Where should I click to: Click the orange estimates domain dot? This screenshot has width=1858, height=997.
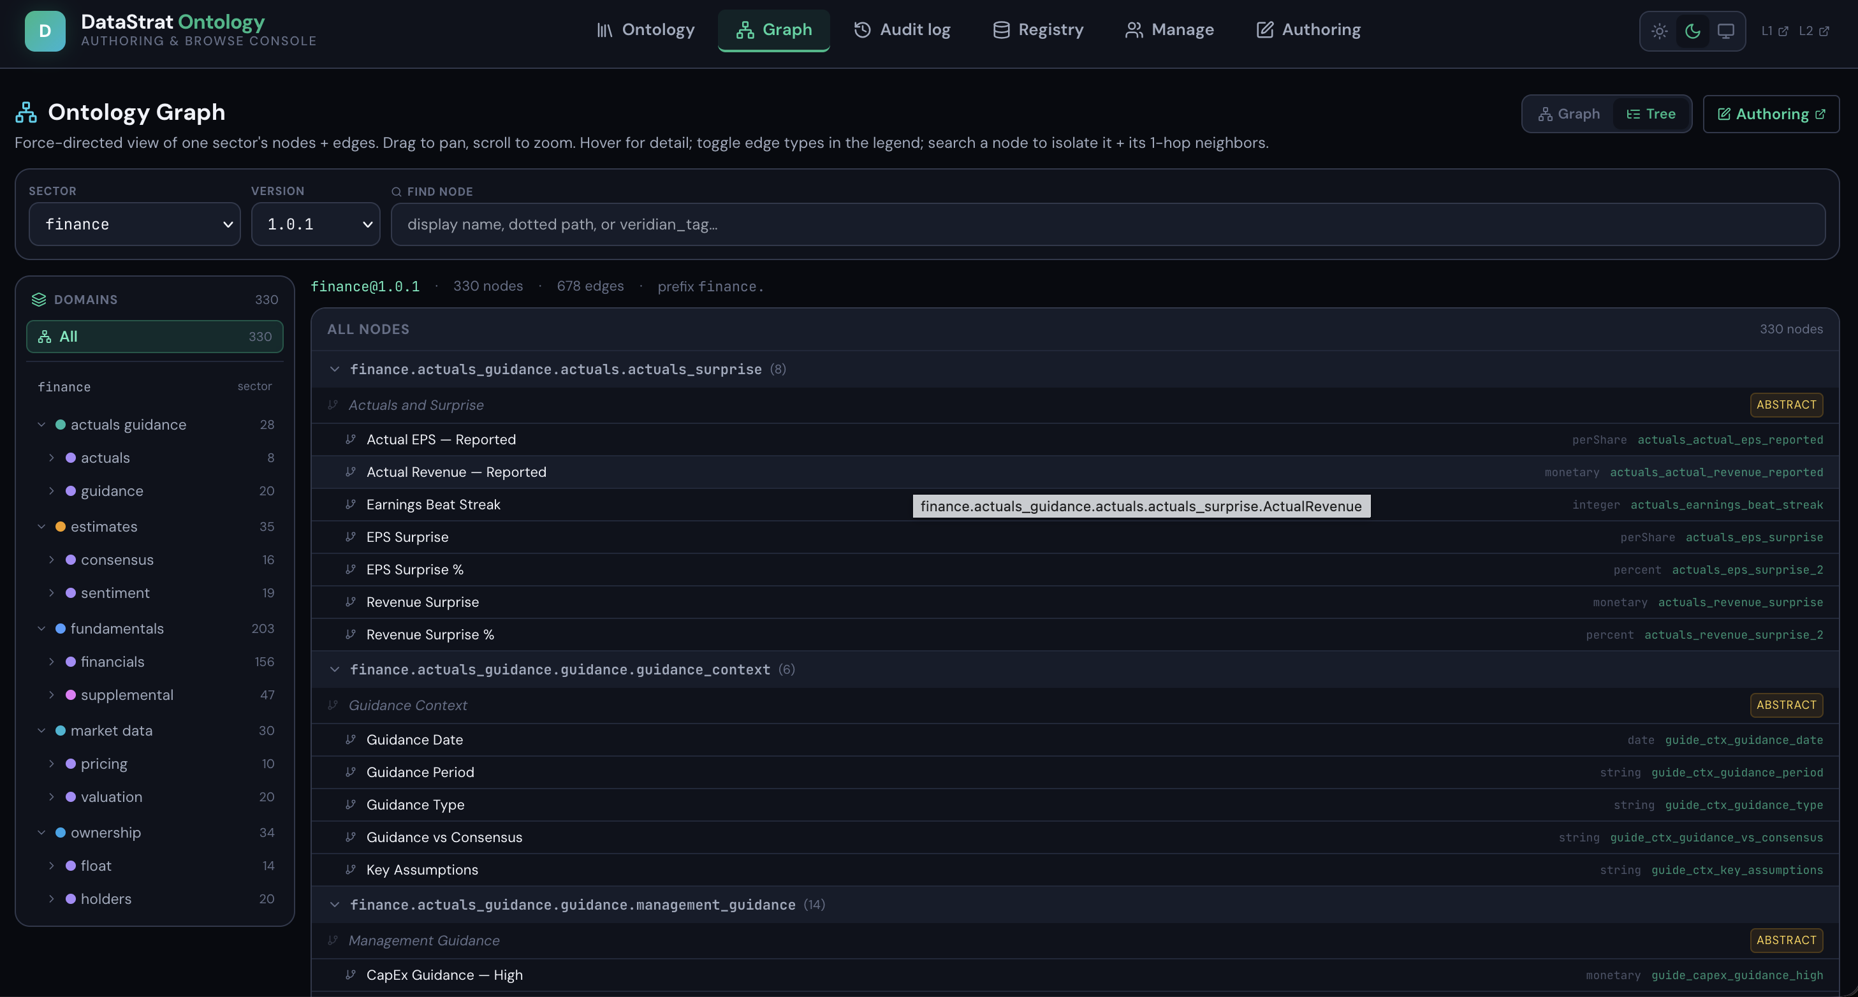click(x=61, y=527)
